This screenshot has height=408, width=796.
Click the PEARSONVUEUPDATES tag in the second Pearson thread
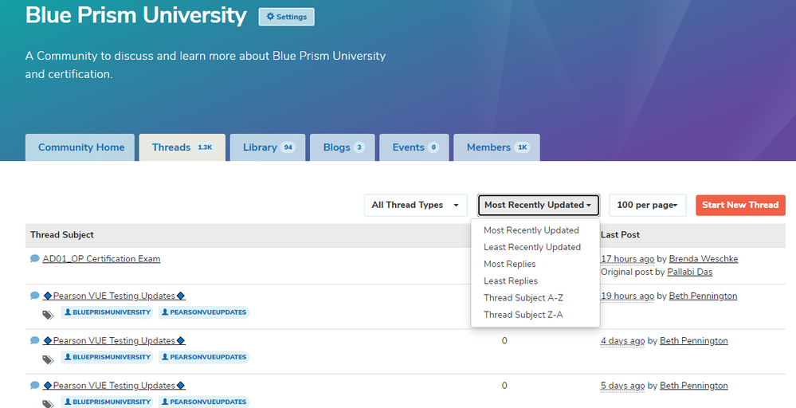pyautogui.click(x=203, y=357)
